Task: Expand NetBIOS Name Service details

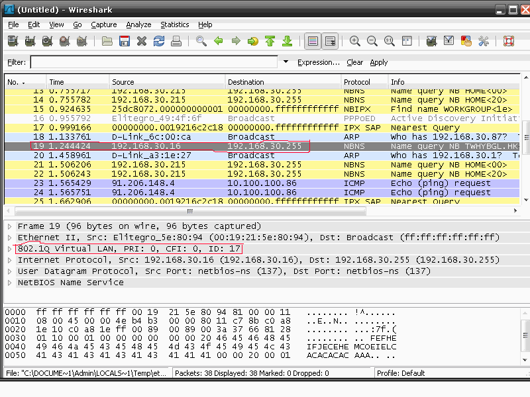Action: click(10, 283)
